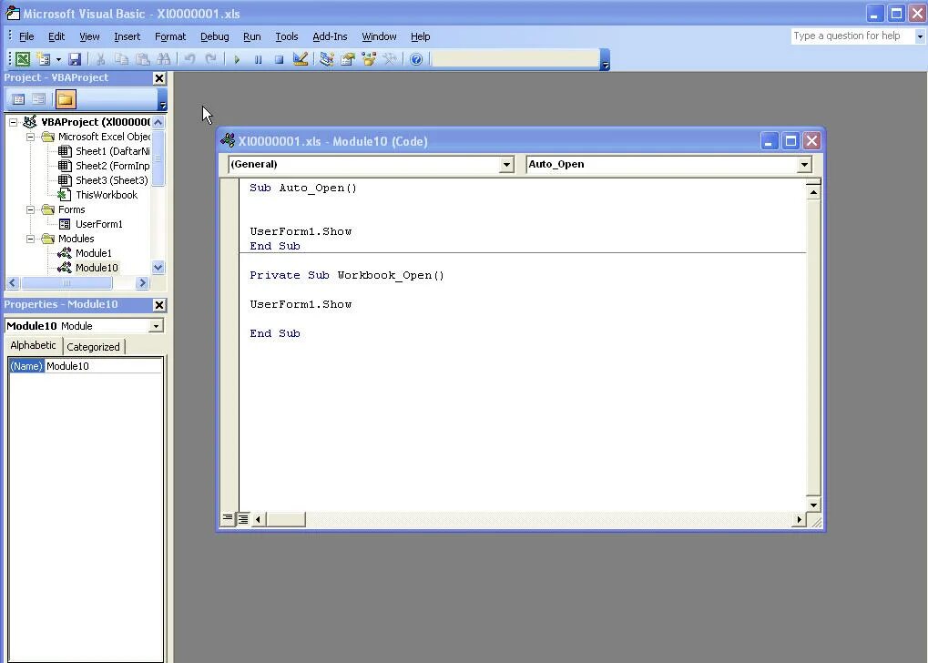Close the Properties - Module10 panel
This screenshot has height=663, width=928.
click(159, 305)
